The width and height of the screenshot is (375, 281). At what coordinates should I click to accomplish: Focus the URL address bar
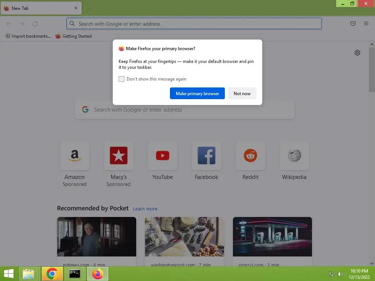(194, 24)
